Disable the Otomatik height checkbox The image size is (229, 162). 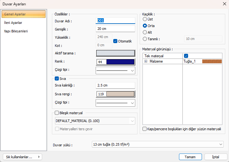(x=115, y=41)
